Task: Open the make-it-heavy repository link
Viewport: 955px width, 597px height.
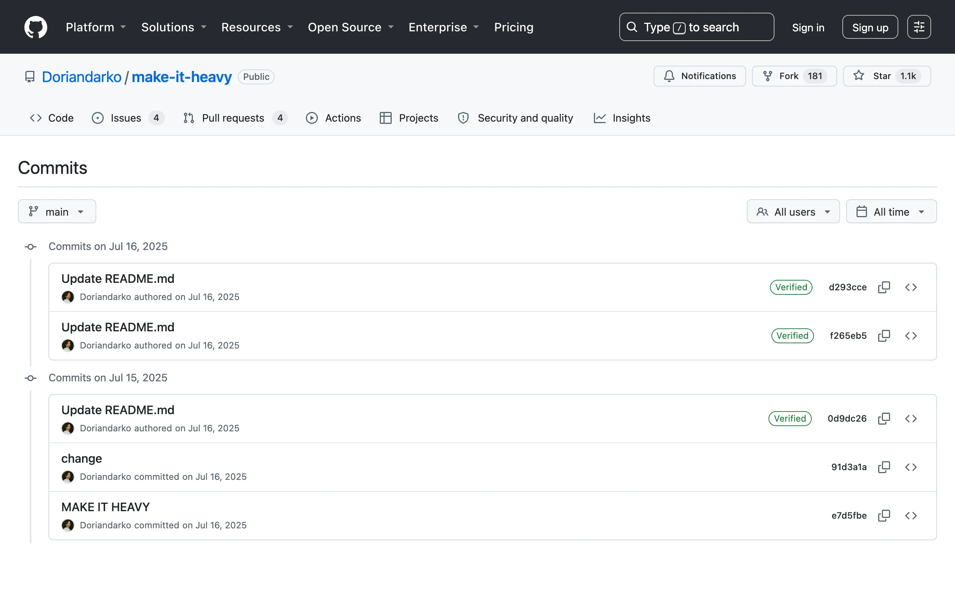Action: click(182, 76)
